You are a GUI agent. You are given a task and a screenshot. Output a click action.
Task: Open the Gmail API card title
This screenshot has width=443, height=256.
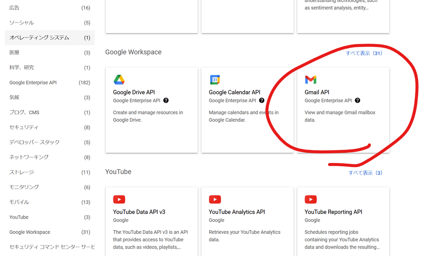[x=317, y=92]
